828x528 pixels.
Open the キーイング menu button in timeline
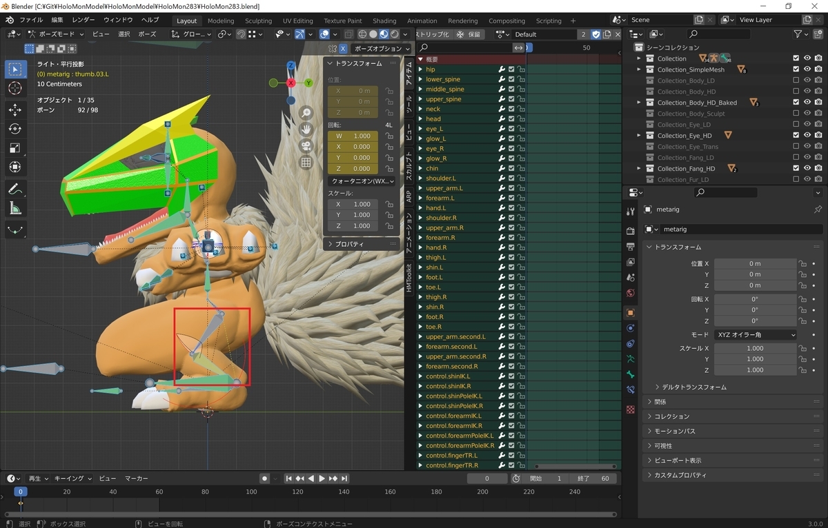(x=72, y=478)
